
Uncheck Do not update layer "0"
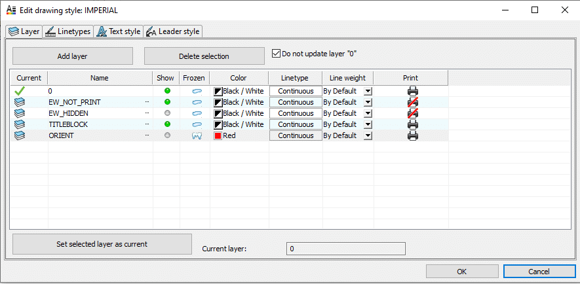(277, 54)
